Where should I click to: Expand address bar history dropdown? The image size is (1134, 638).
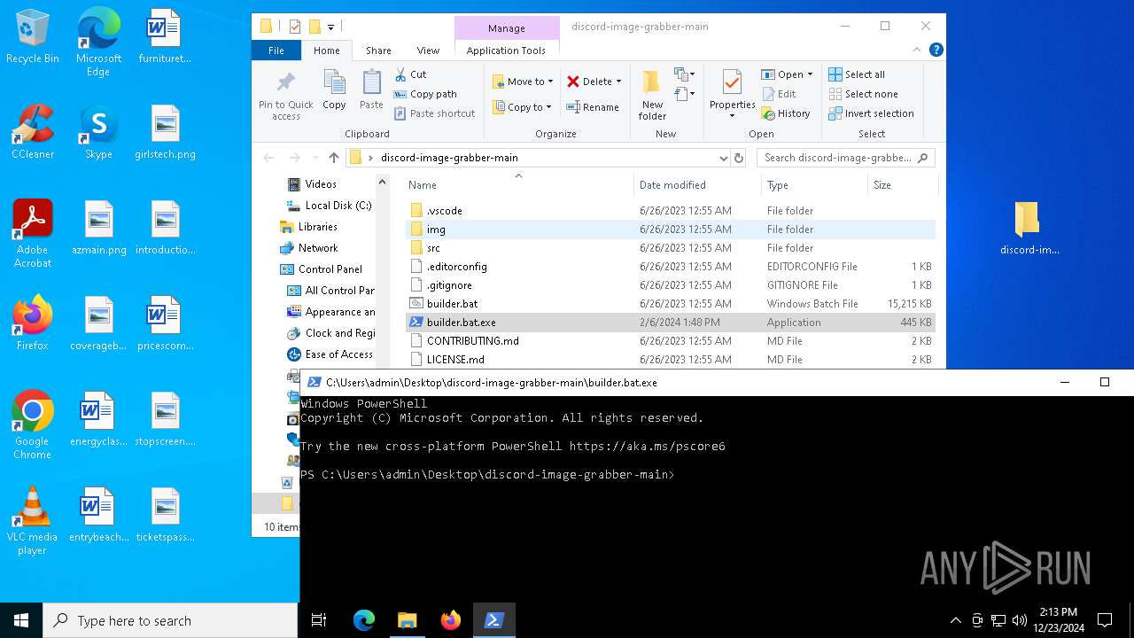tap(724, 158)
